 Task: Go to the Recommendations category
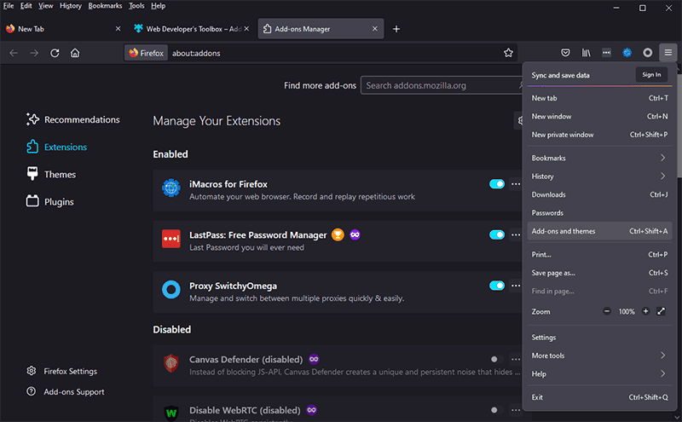pos(73,119)
